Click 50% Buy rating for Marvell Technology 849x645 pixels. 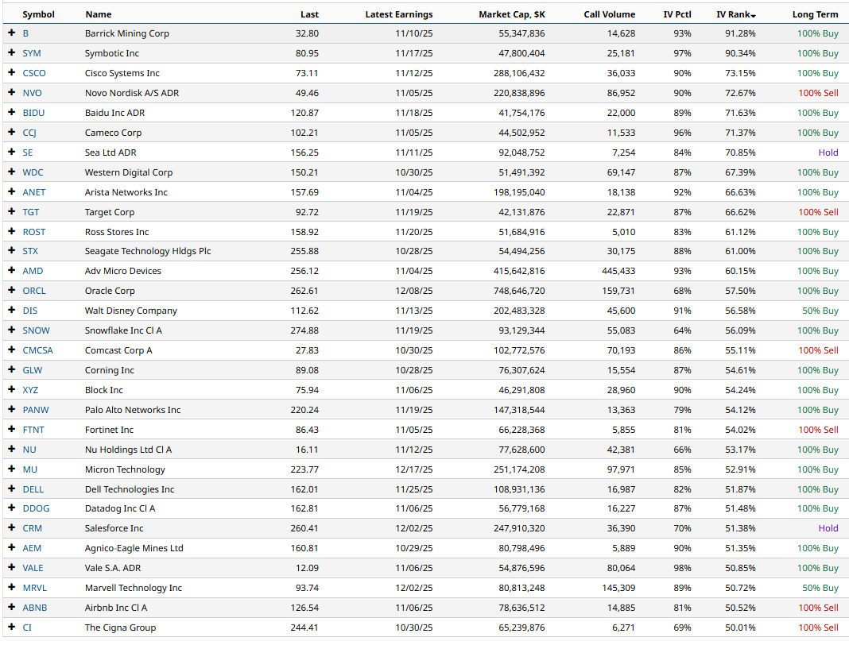coord(820,588)
